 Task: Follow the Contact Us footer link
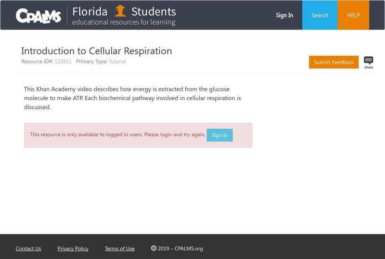[x=28, y=248]
